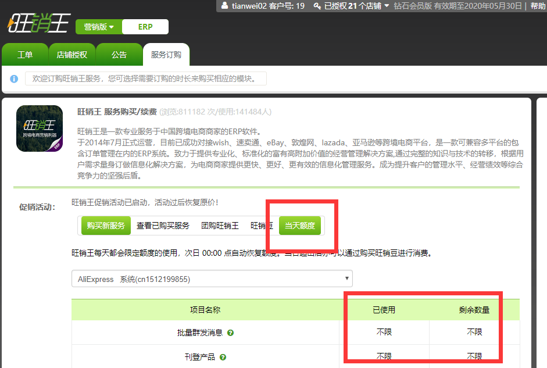
Task: Open the 公告 tab
Action: (x=119, y=55)
